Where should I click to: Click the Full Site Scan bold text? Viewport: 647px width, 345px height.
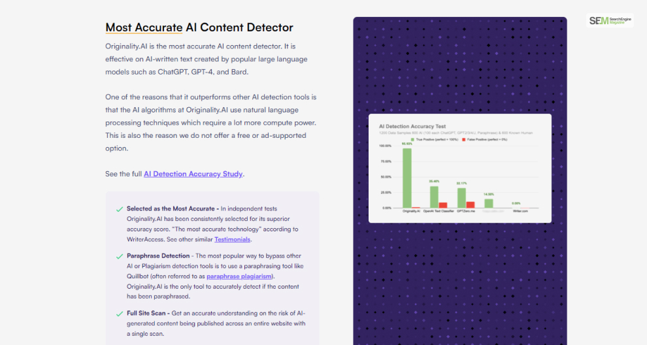tap(148, 313)
